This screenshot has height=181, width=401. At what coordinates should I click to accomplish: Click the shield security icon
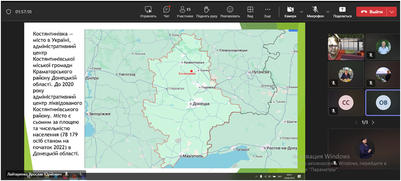(8, 12)
